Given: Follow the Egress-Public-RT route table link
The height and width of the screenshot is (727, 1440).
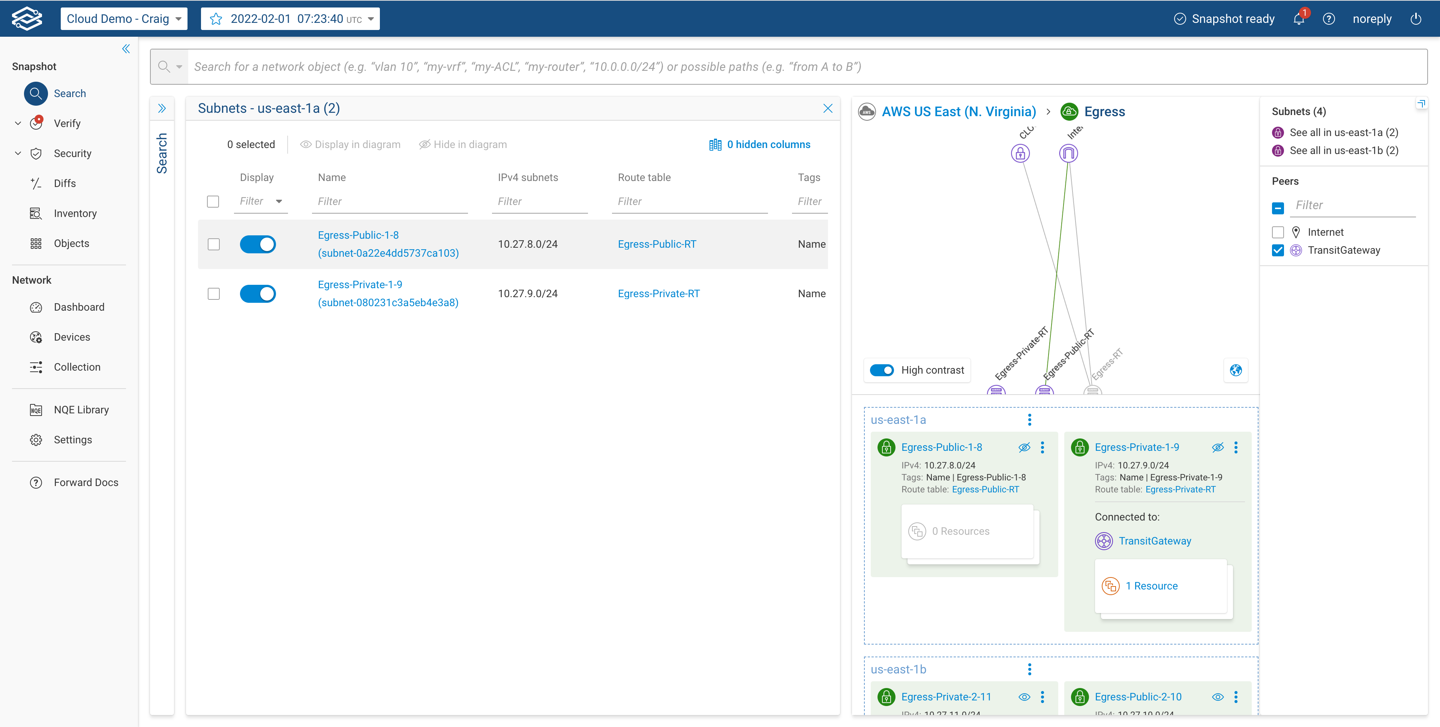Looking at the screenshot, I should pos(657,244).
